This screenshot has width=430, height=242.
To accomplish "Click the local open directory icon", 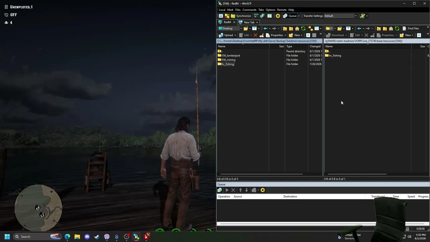I will point(246,29).
